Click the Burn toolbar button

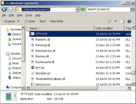coord(43,21)
